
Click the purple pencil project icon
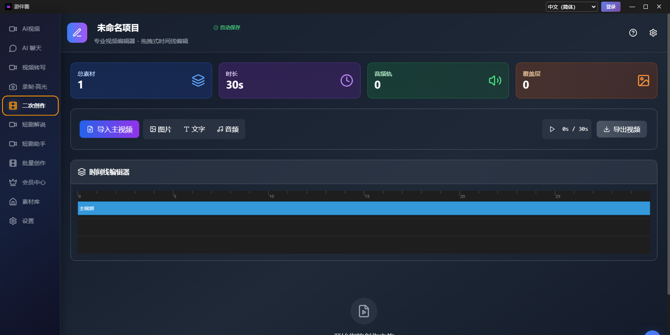point(77,33)
